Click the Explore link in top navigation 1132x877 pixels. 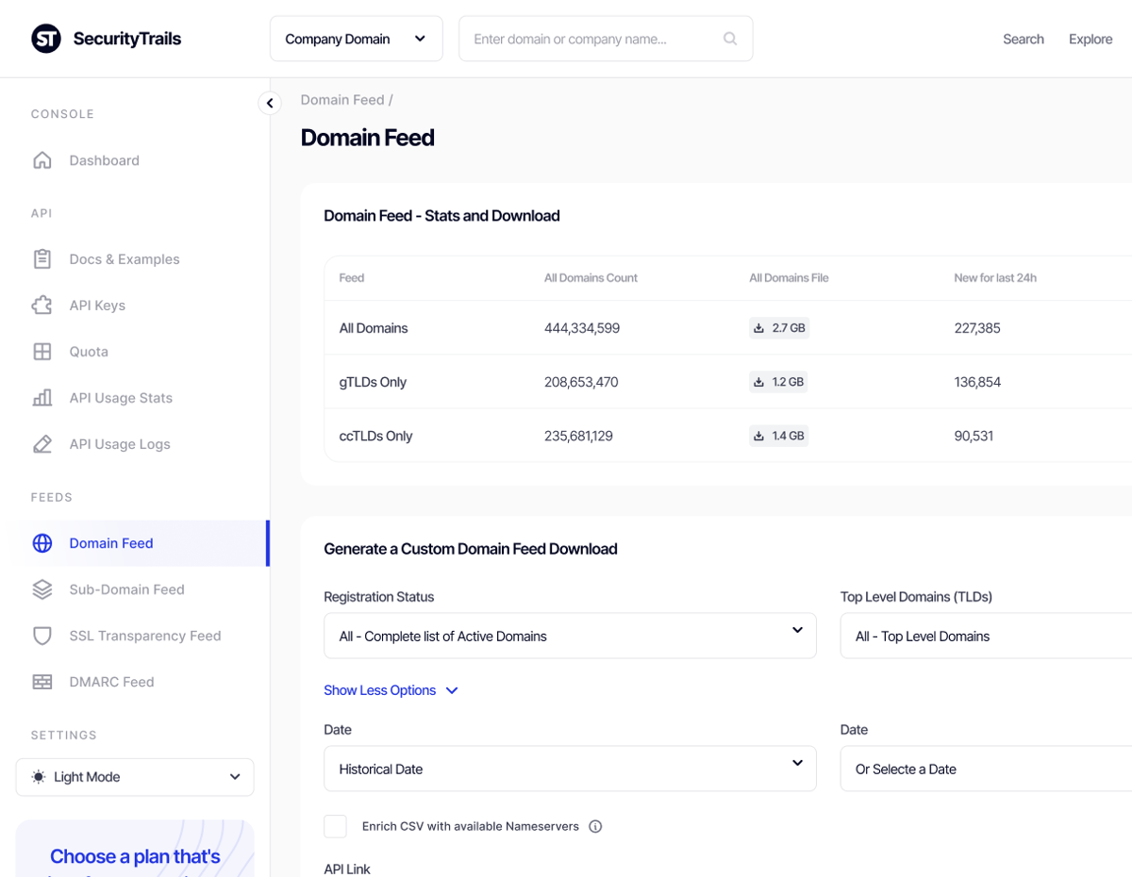tap(1090, 39)
